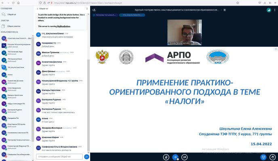Click the blue restore presentation screen button
278x161 pixels.
click(263, 157)
